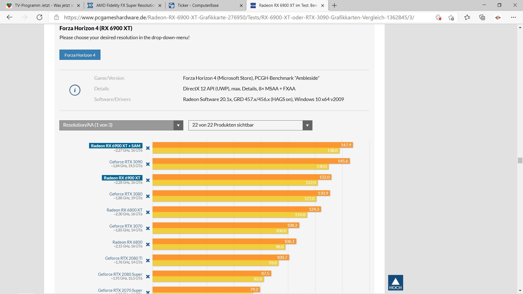Expand the Resolution/AA dropdown
This screenshot has width=523, height=294.
pyautogui.click(x=121, y=125)
